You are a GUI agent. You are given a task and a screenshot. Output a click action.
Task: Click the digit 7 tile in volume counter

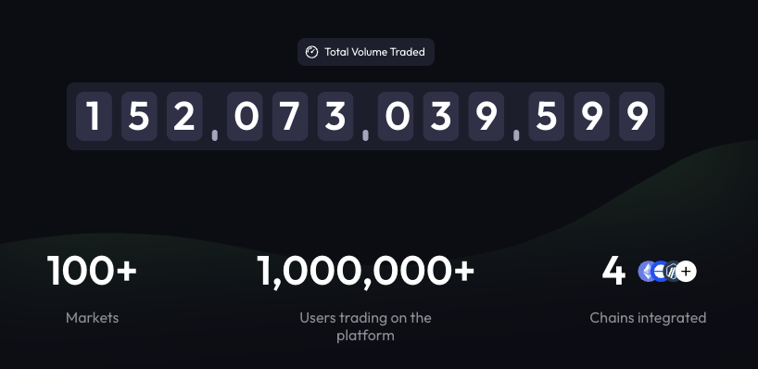290,116
